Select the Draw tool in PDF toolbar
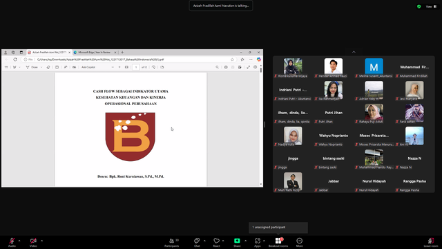 tap(32, 67)
